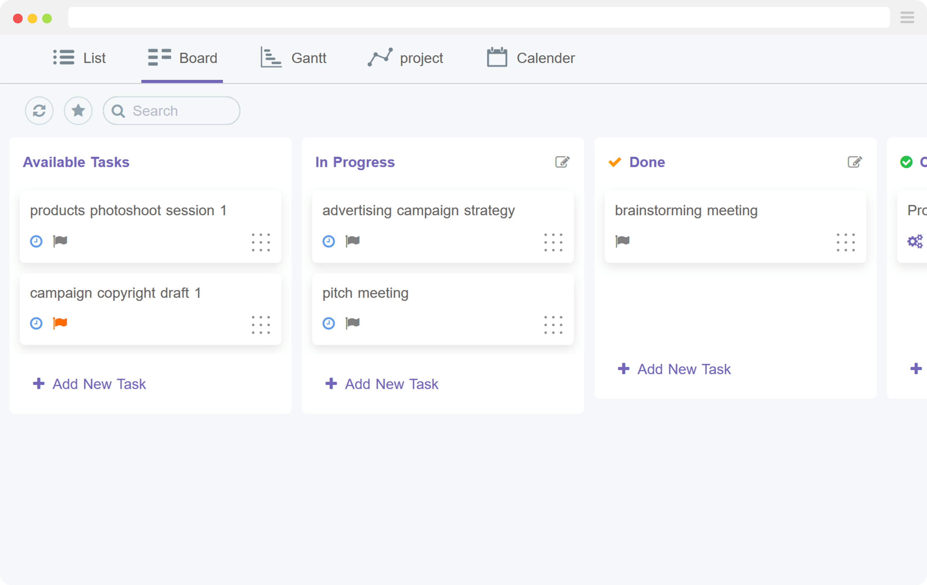927x585 pixels.
Task: Click Add New Task under Available Tasks
Action: pyautogui.click(x=89, y=384)
